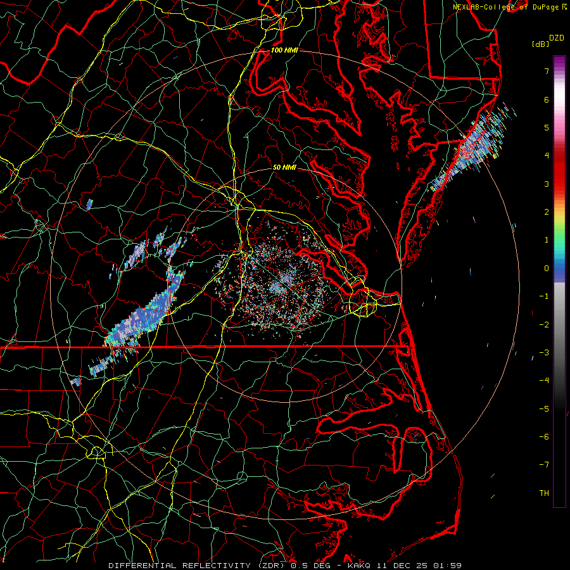Click the positive 4 tick label on scale

point(547,156)
